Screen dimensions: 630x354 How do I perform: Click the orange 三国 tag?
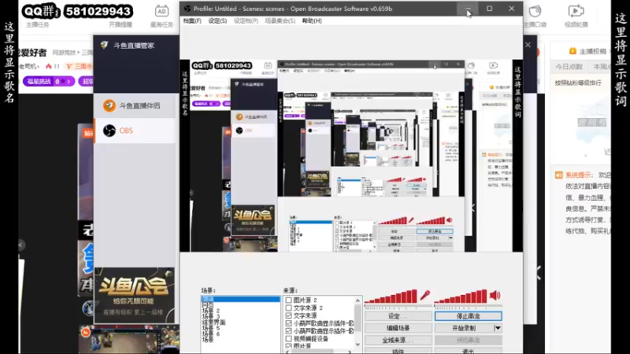pyautogui.click(x=80, y=66)
